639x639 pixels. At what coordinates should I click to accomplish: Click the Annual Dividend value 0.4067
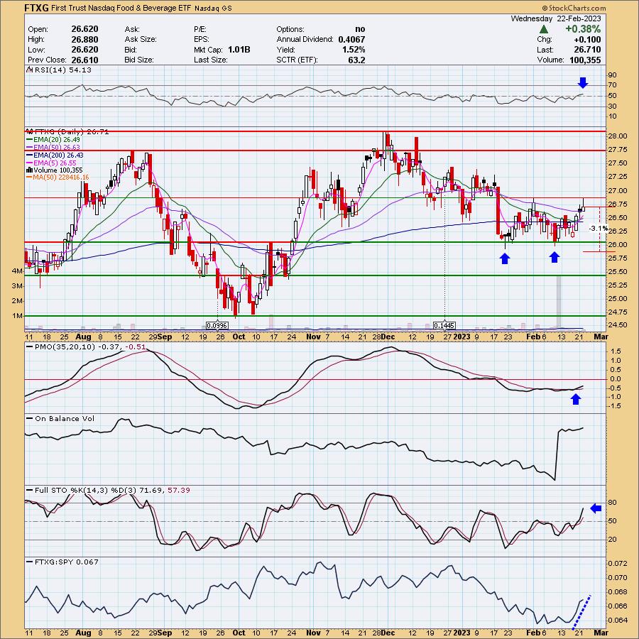351,40
